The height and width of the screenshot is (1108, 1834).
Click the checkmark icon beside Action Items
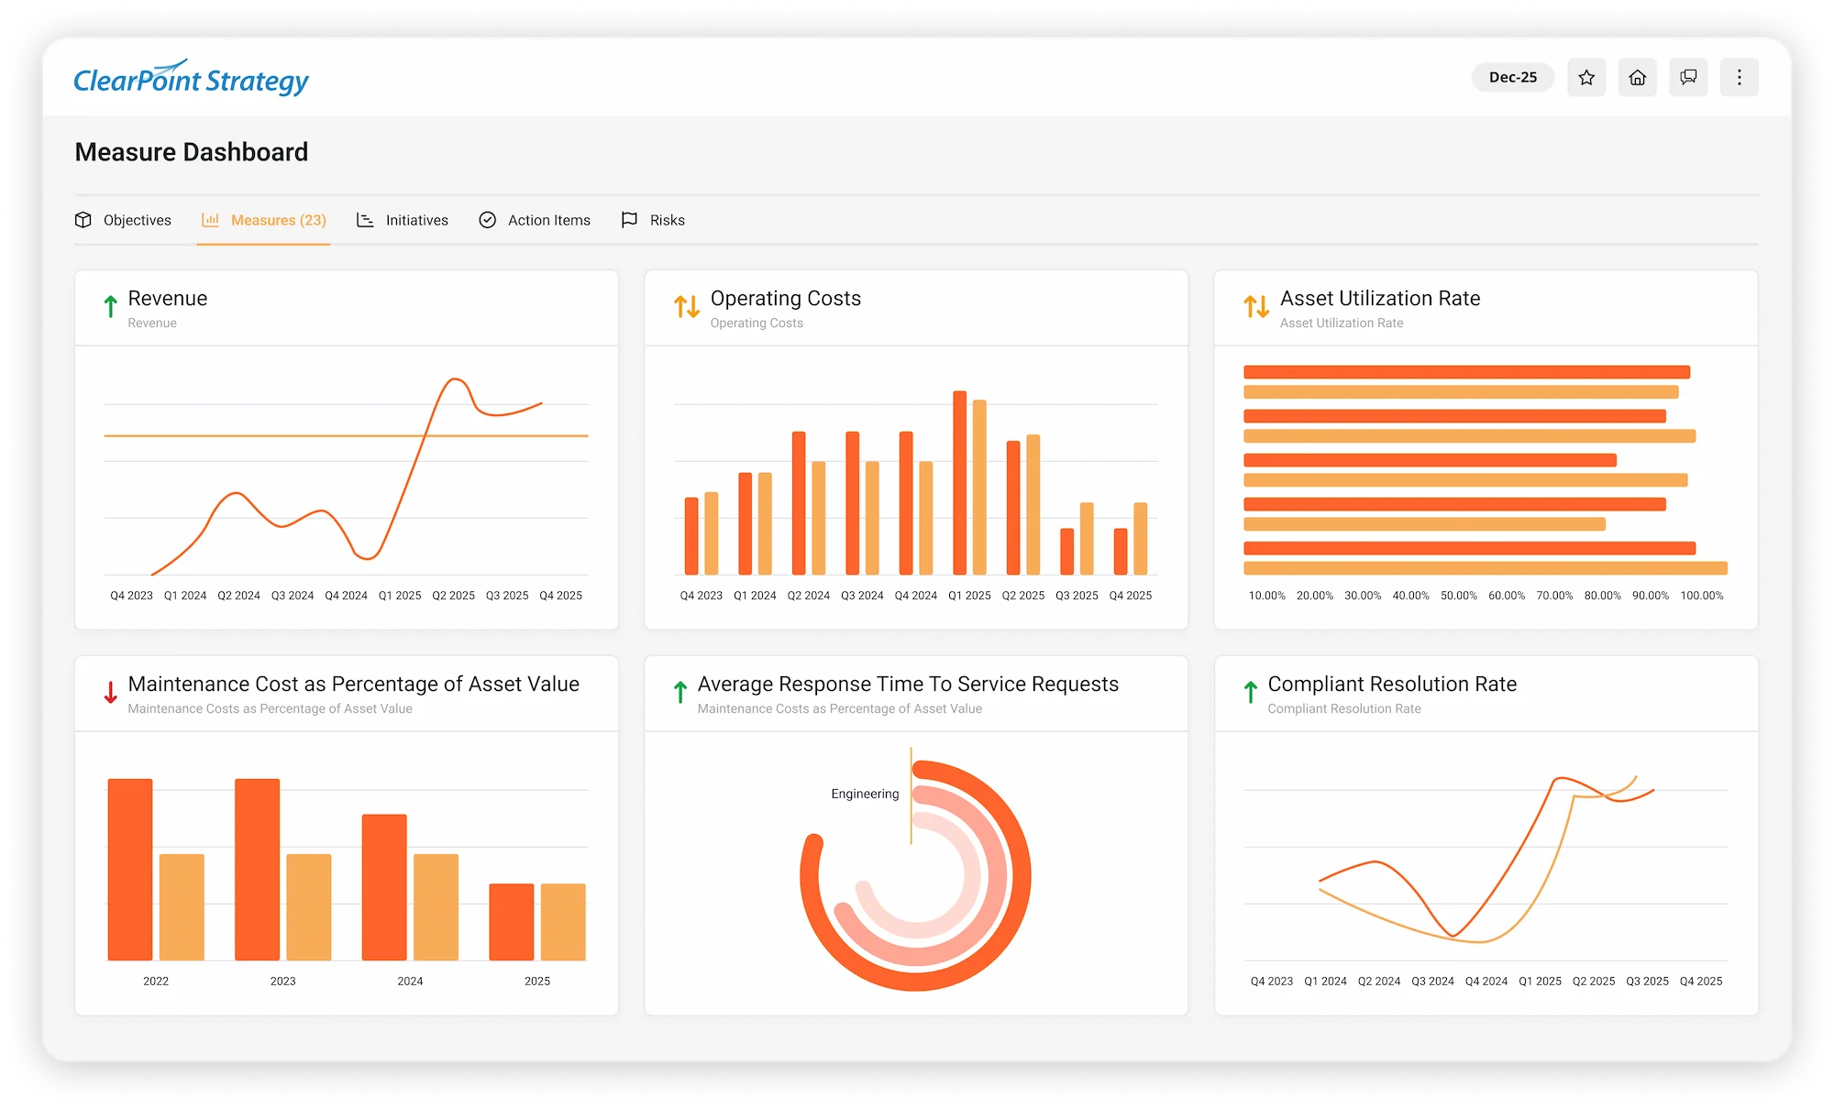[487, 220]
